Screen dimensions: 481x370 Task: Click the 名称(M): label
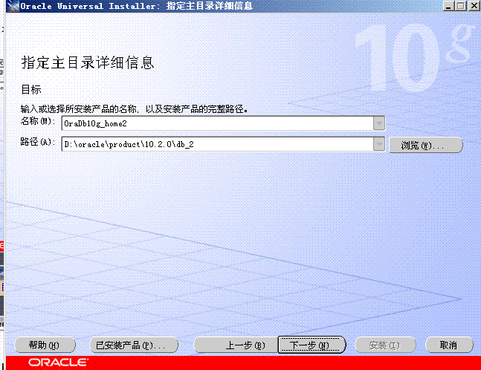tap(38, 121)
